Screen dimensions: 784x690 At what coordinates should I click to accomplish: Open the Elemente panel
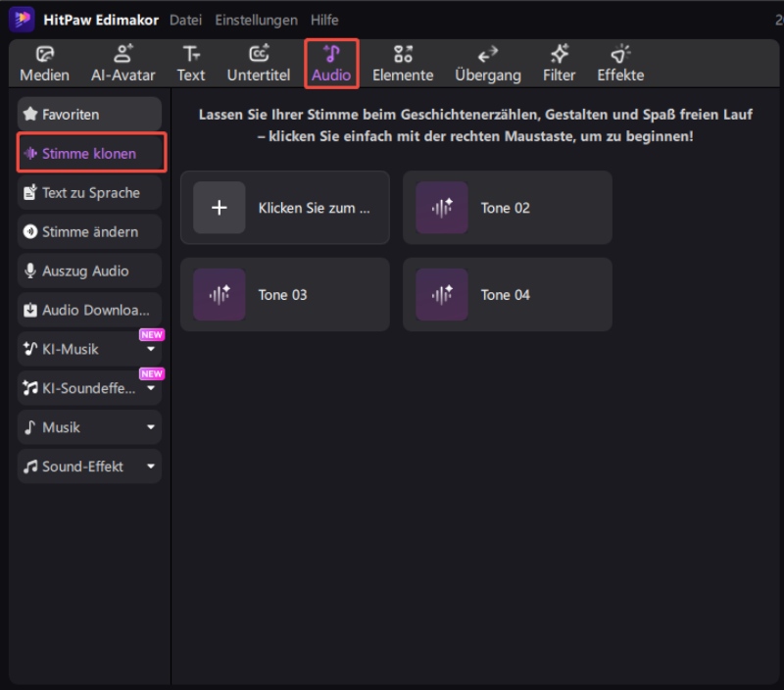403,63
